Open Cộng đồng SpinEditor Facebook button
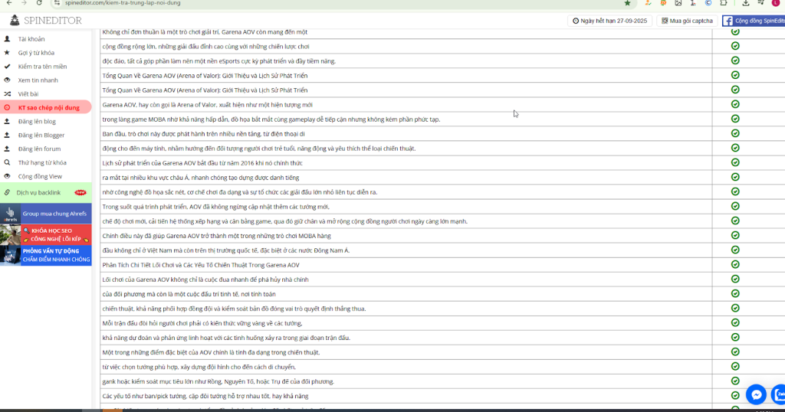 pyautogui.click(x=754, y=21)
